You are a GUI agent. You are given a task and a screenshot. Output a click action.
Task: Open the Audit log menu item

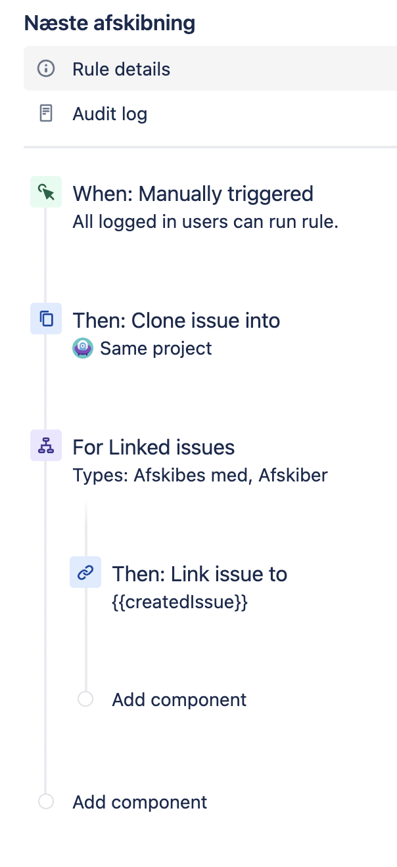point(210,114)
